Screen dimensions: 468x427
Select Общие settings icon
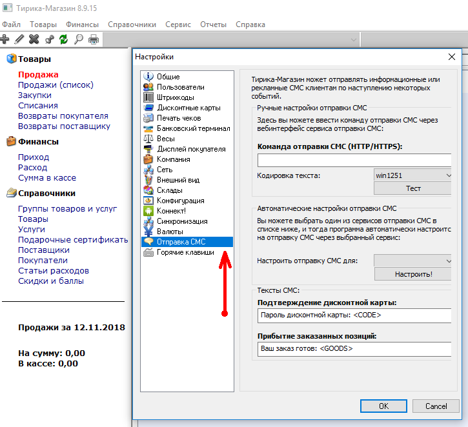pos(148,77)
